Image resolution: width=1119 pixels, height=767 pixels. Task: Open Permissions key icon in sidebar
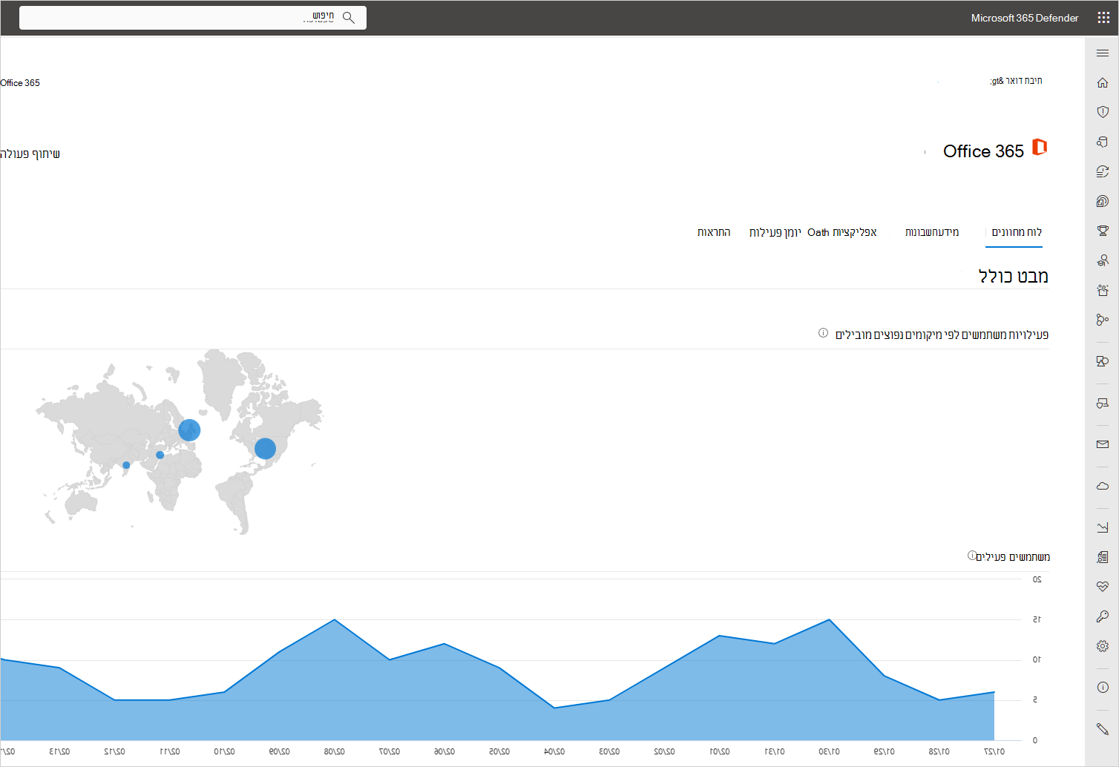click(1103, 616)
